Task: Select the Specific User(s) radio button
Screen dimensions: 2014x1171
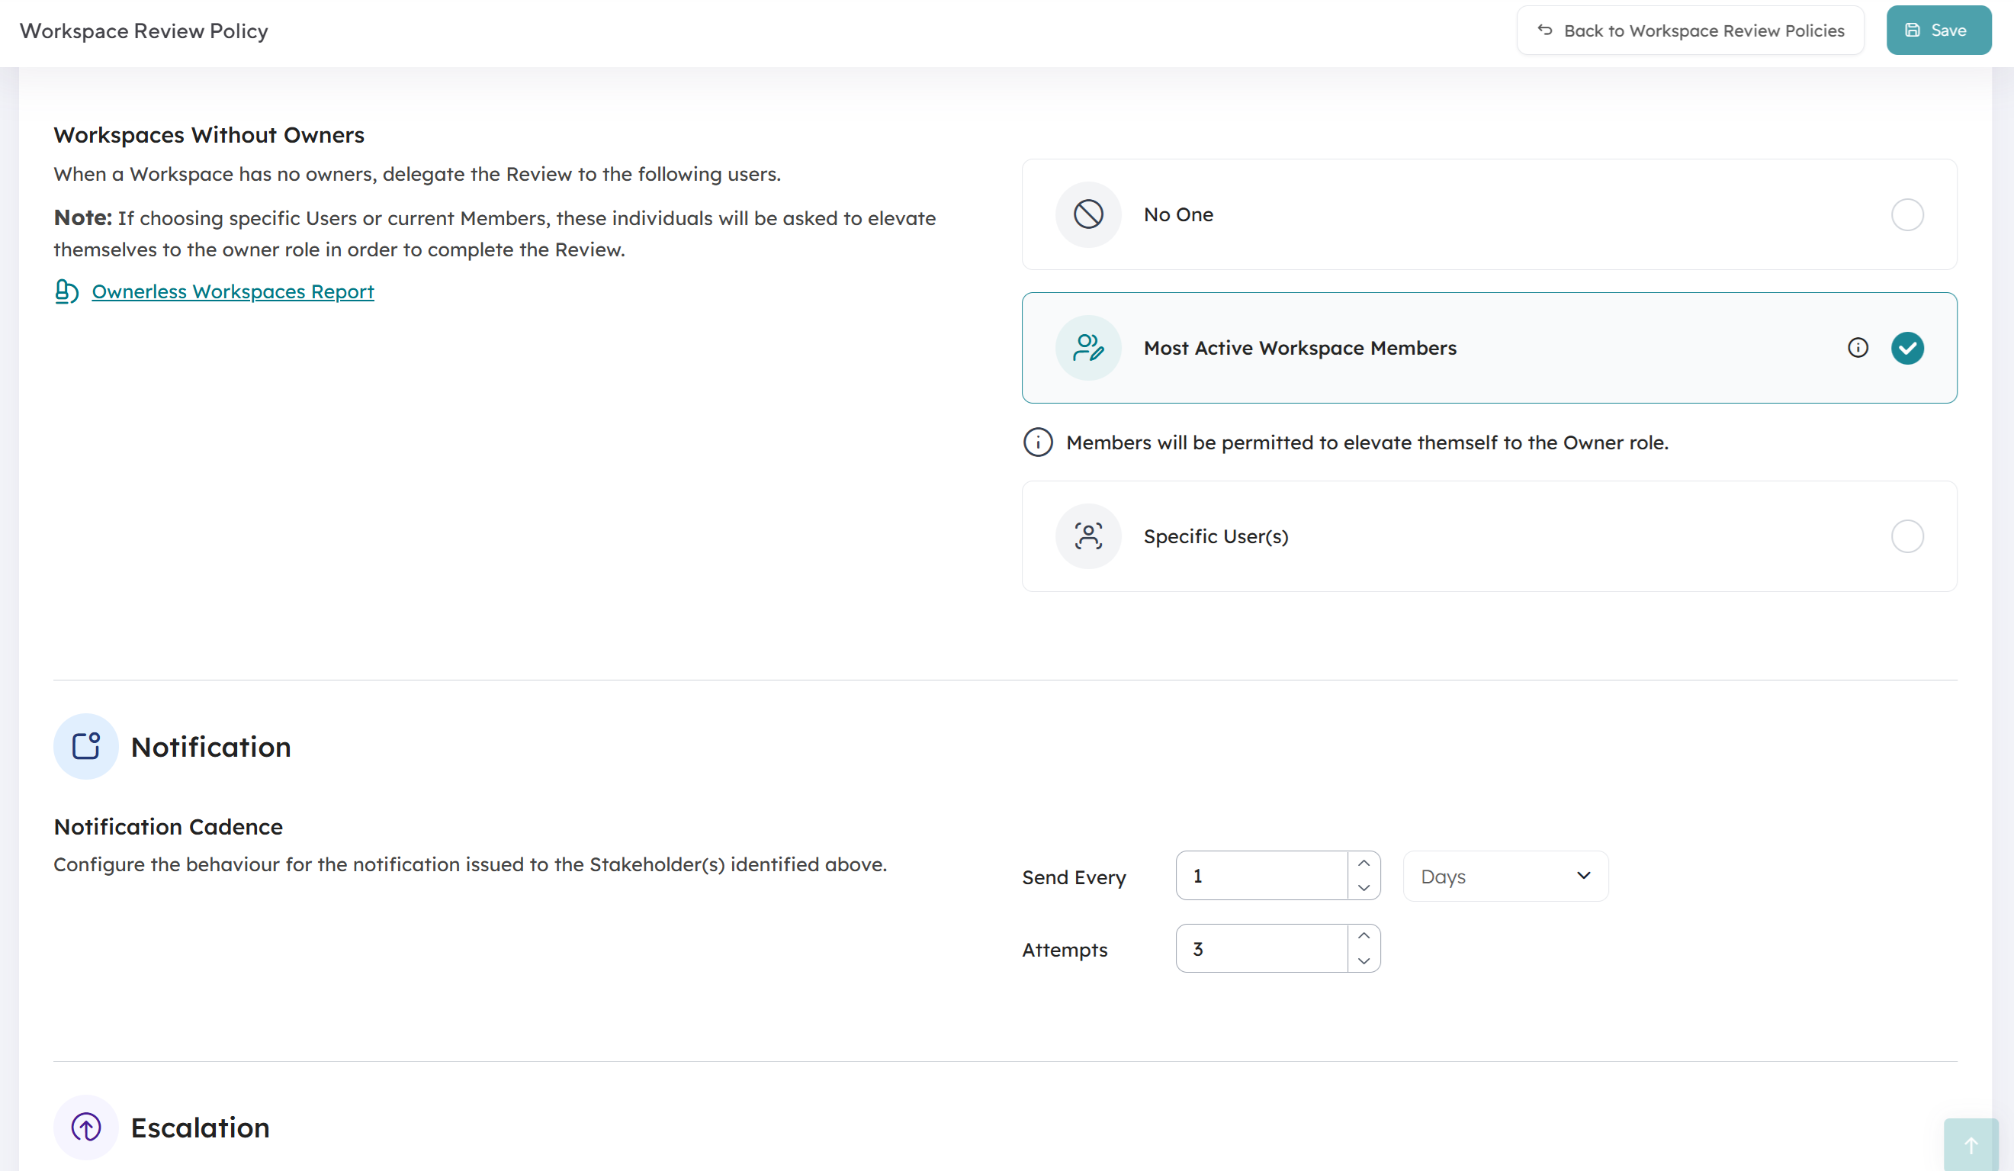Action: [x=1907, y=536]
